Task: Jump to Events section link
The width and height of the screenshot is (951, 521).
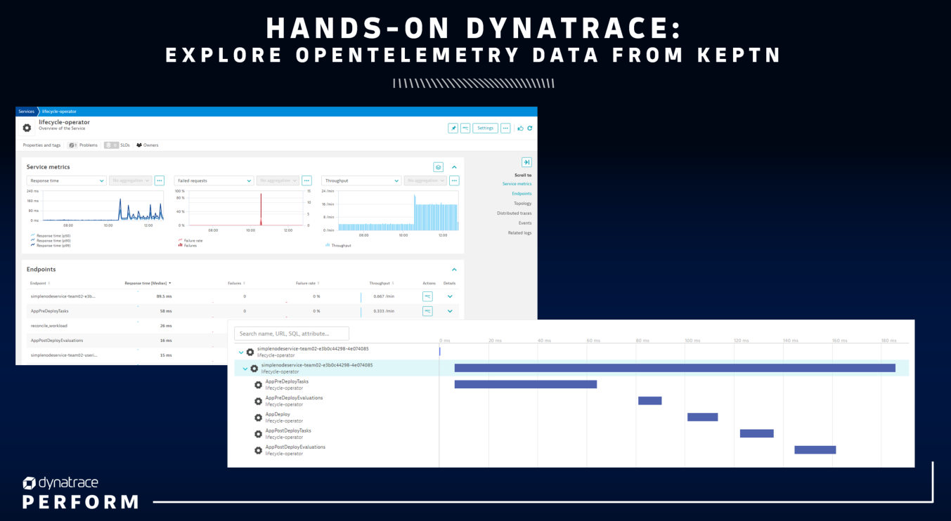Action: 525,223
